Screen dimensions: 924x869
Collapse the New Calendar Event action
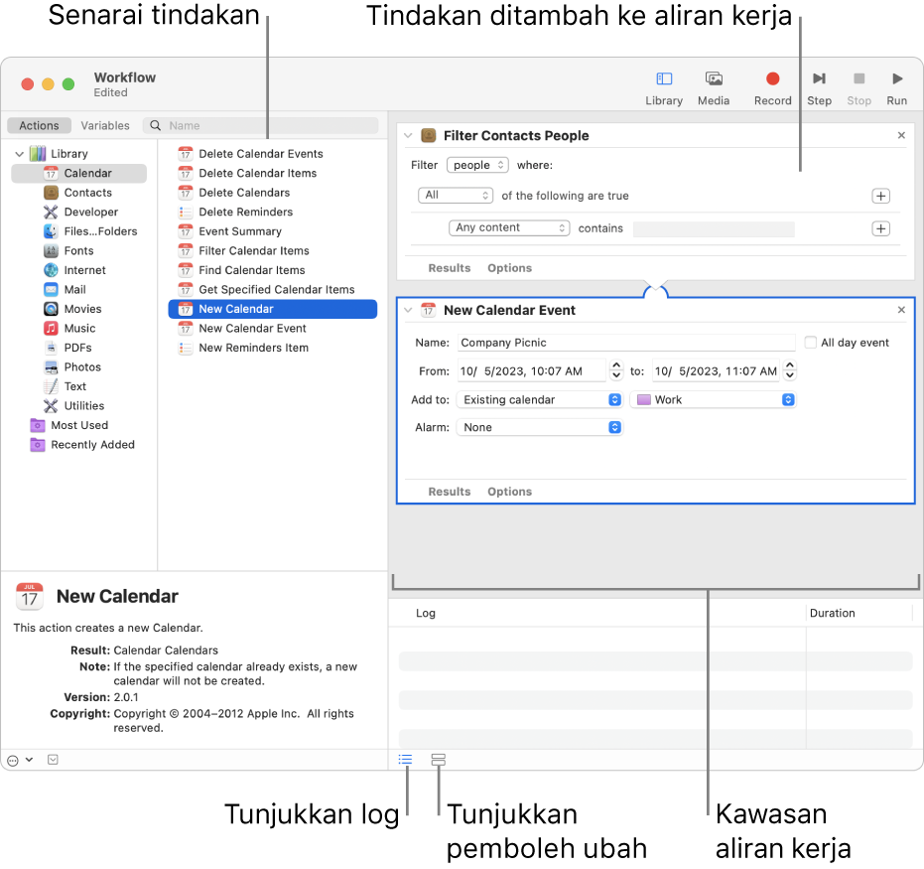tap(408, 310)
